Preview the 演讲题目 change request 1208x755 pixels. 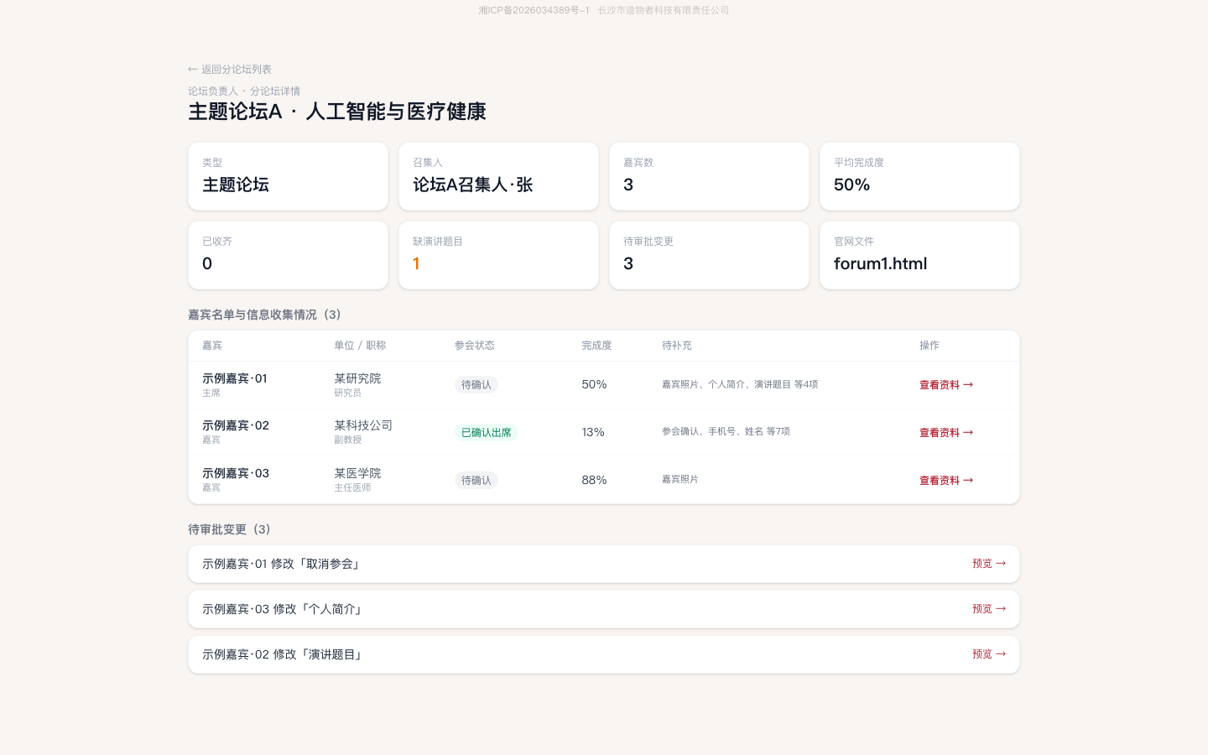coord(989,654)
